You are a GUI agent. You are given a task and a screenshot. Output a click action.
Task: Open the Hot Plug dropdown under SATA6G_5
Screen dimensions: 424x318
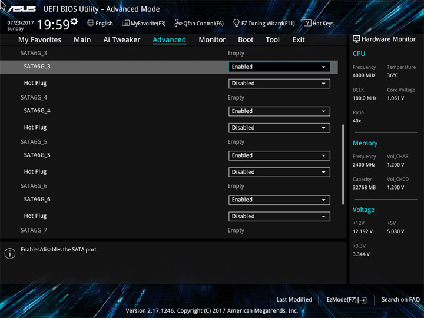tap(279, 172)
